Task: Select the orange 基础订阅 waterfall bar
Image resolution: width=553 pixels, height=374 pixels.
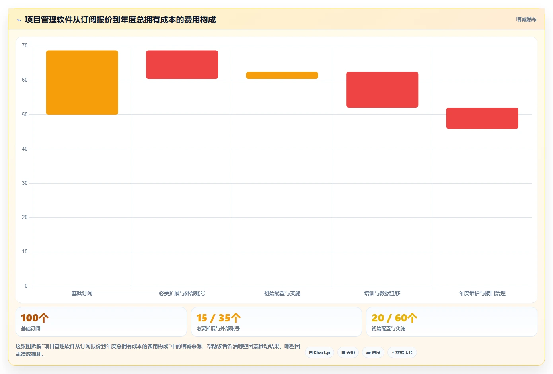Action: point(82,82)
